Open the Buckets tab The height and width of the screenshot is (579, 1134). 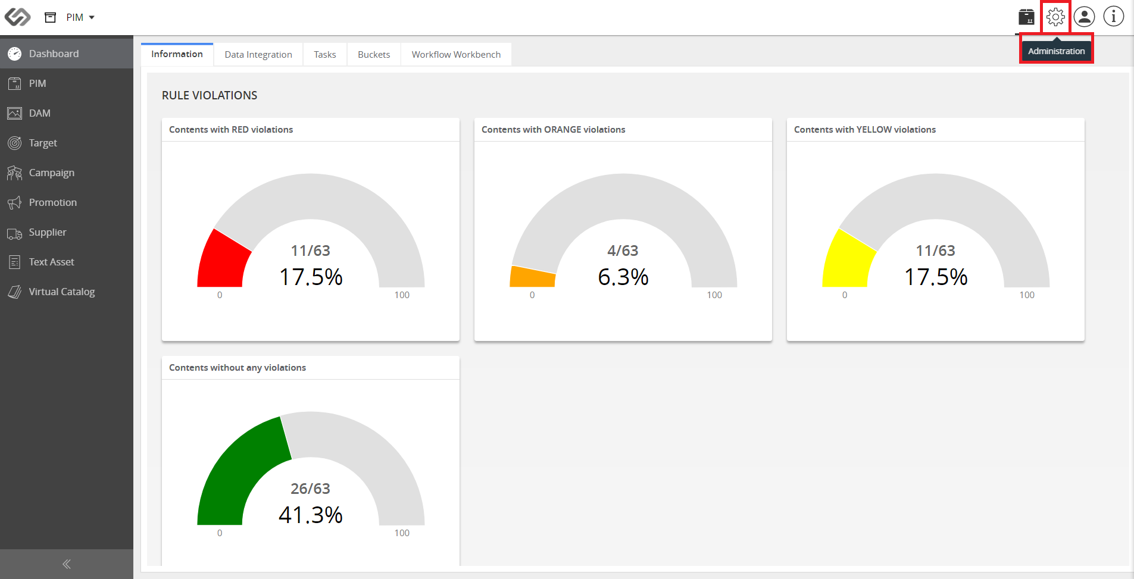click(x=374, y=54)
